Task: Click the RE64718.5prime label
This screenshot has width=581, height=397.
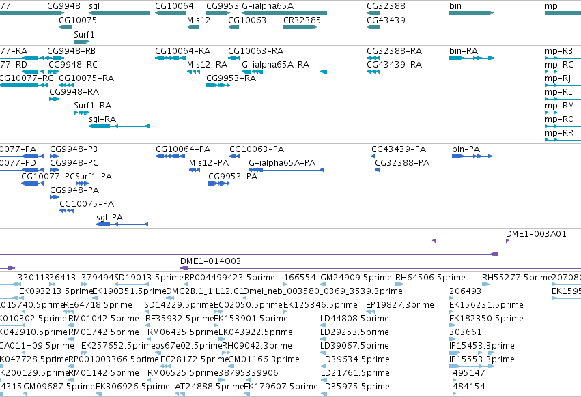Action: (x=98, y=305)
